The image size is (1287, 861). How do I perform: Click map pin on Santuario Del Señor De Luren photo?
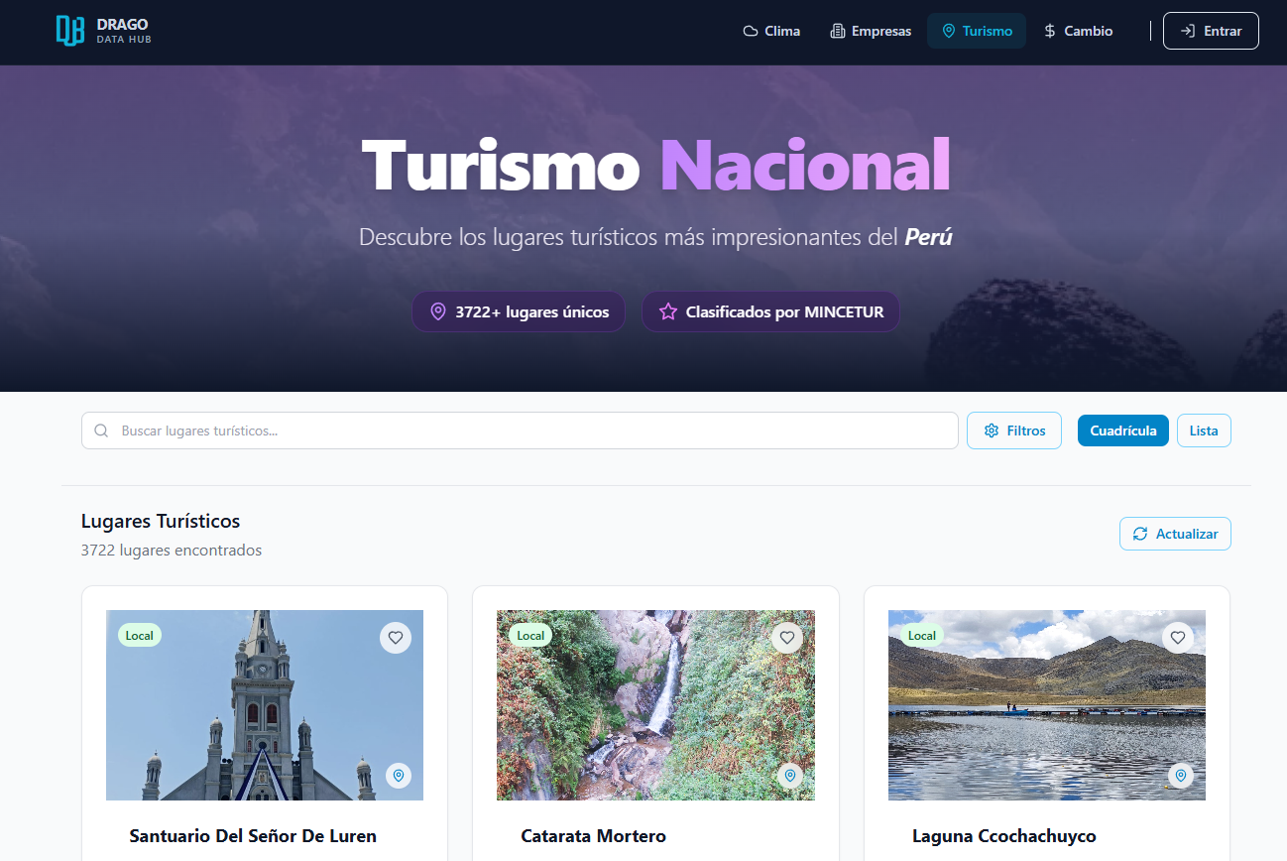point(399,775)
